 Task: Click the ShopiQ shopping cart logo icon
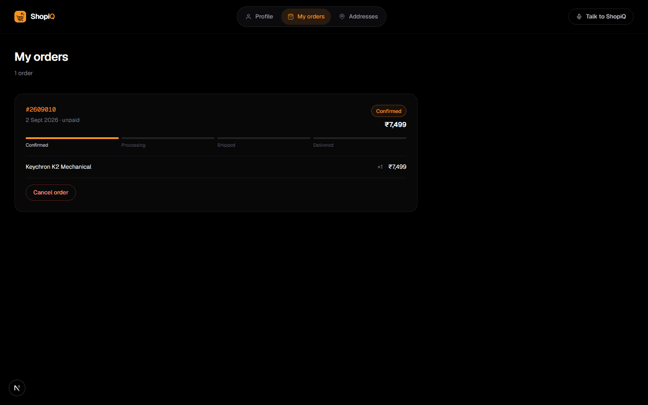click(x=20, y=17)
